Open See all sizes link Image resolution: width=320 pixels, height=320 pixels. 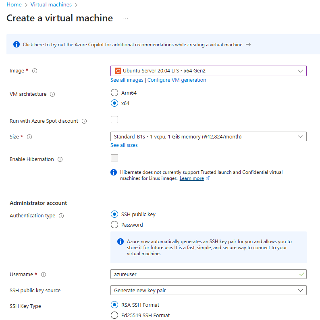click(124, 145)
